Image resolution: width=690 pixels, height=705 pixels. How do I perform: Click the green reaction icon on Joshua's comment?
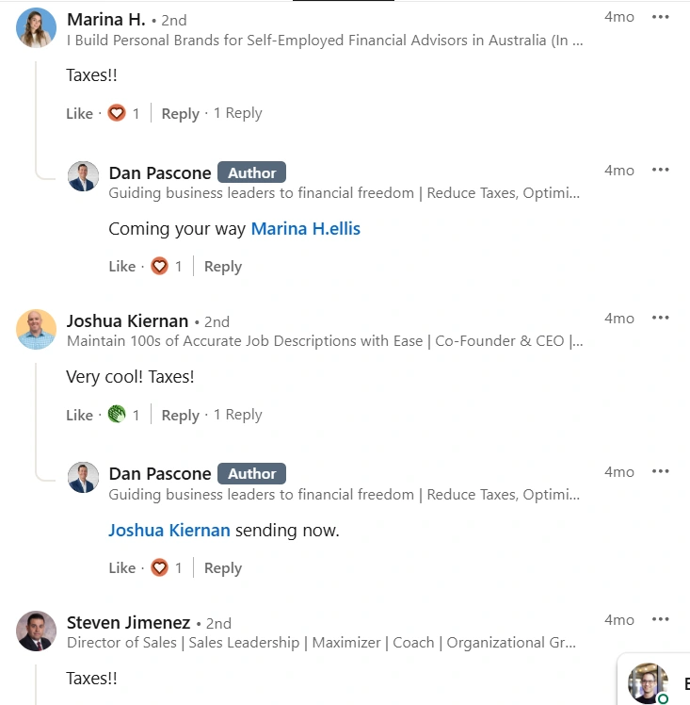pyautogui.click(x=117, y=415)
